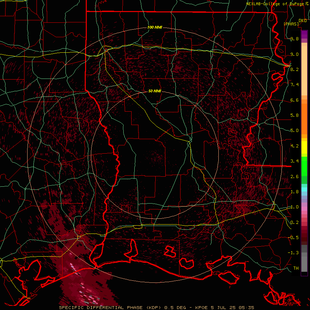The image size is (310, 310).
Task: Click the "100 NMI" range ring label
Action: pyautogui.click(x=155, y=27)
